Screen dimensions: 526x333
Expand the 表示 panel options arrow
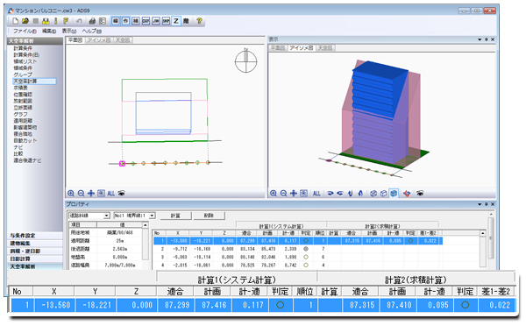coord(480,39)
